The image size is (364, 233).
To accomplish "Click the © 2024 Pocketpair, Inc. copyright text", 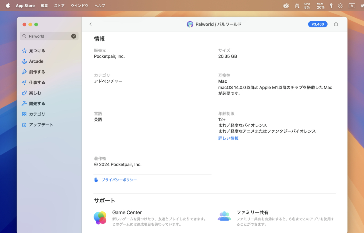I will 118,164.
